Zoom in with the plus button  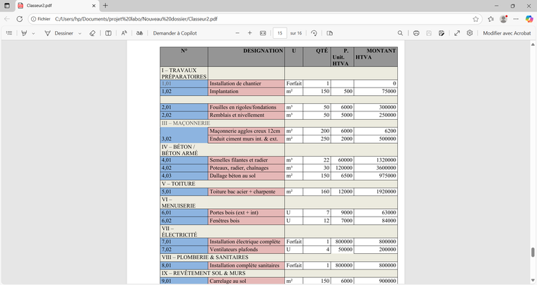tap(249, 33)
